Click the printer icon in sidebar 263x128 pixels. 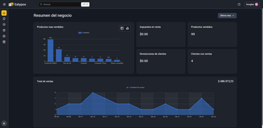(x=4, y=36)
